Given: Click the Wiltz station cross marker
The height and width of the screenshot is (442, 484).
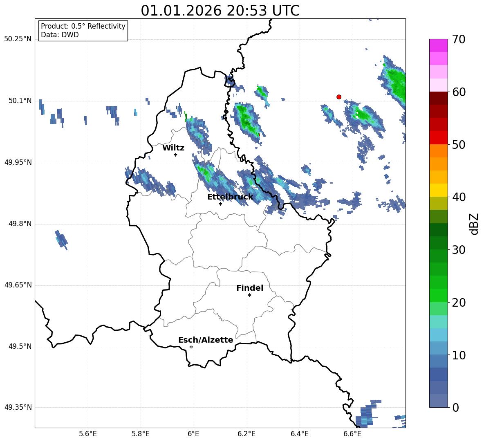Looking at the screenshot, I should click(176, 155).
